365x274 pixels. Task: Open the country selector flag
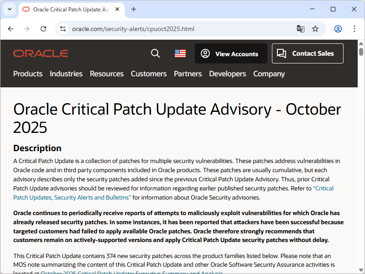pyautogui.click(x=180, y=53)
